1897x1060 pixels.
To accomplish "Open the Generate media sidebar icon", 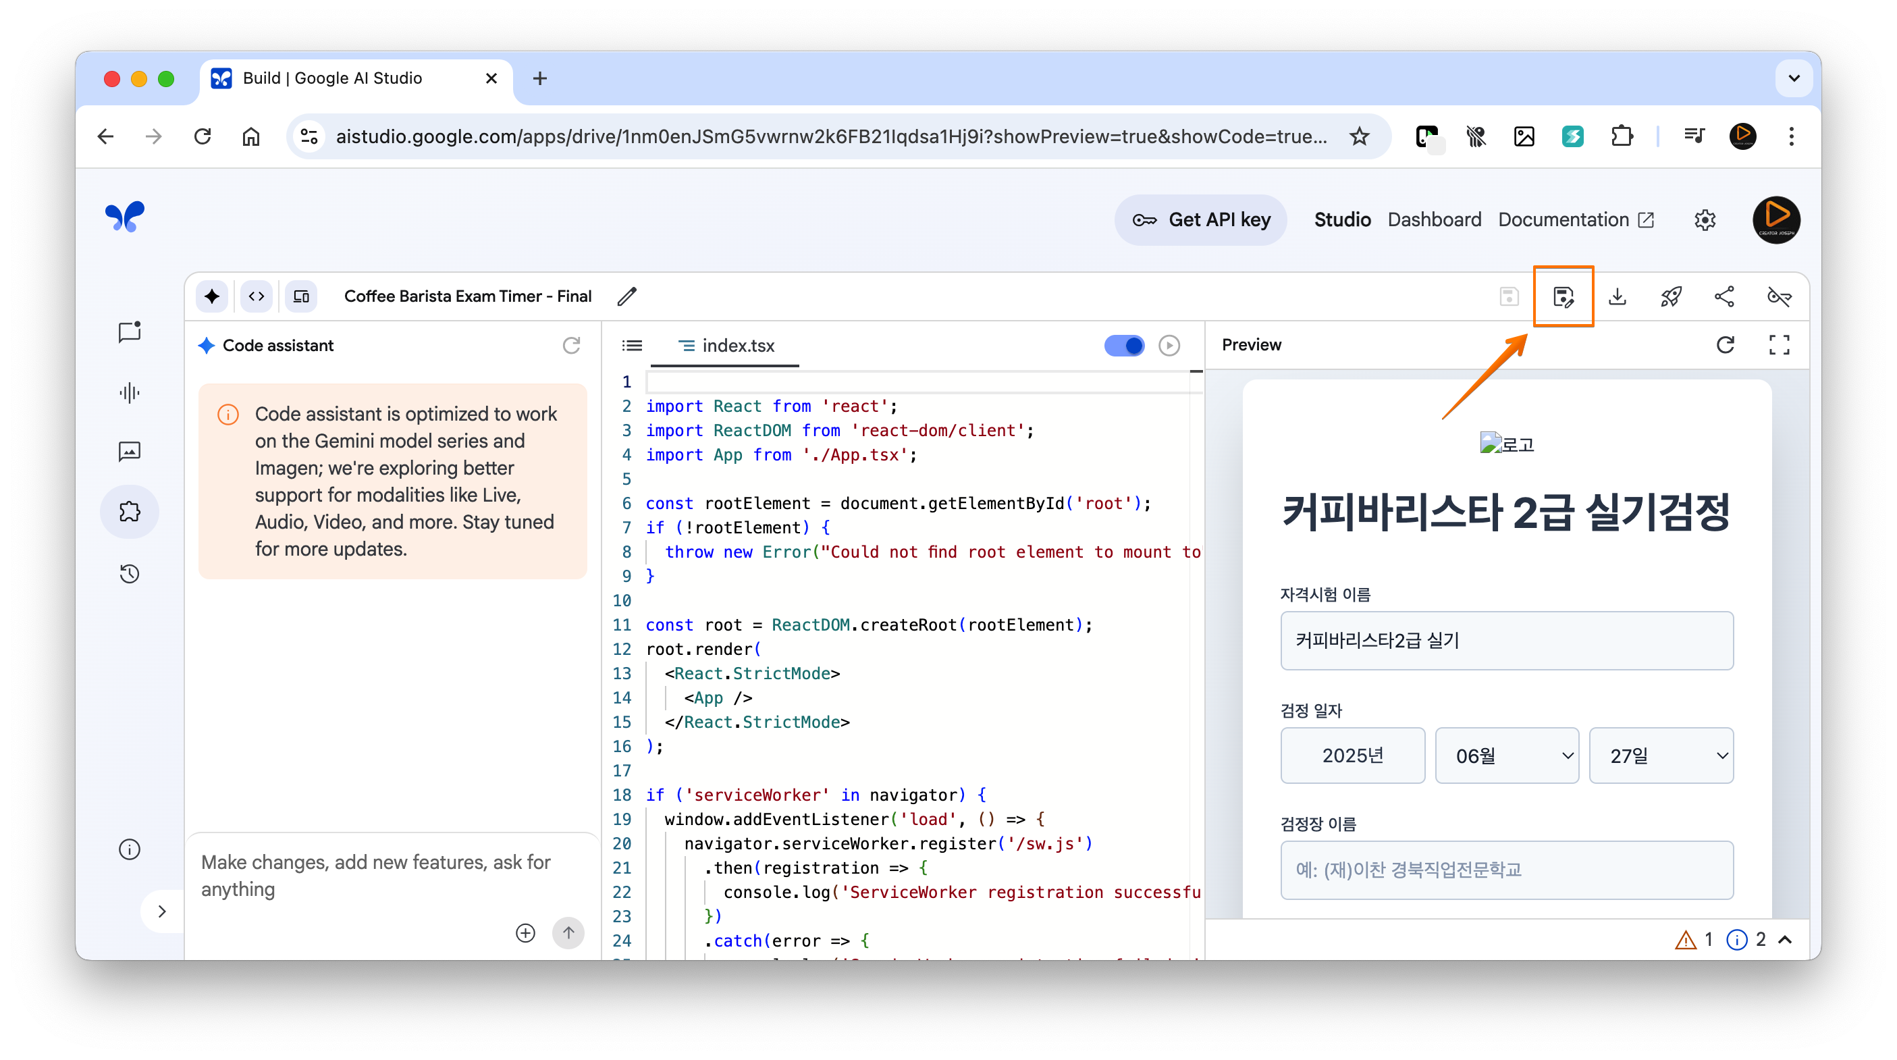I will point(130,451).
